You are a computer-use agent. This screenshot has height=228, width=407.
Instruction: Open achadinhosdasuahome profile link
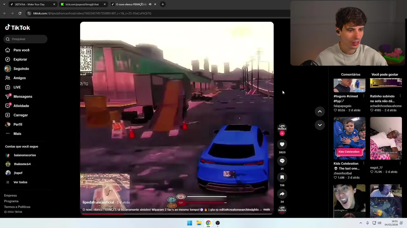click(386, 106)
